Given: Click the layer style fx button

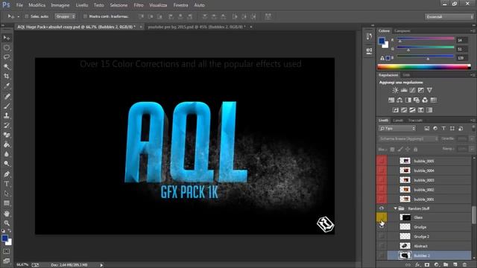Looking at the screenshot, I should (x=417, y=265).
